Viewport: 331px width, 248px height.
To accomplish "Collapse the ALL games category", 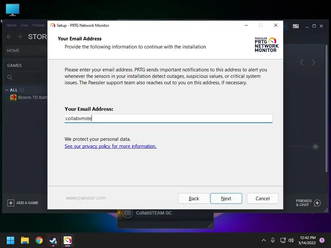I will click(x=7, y=90).
